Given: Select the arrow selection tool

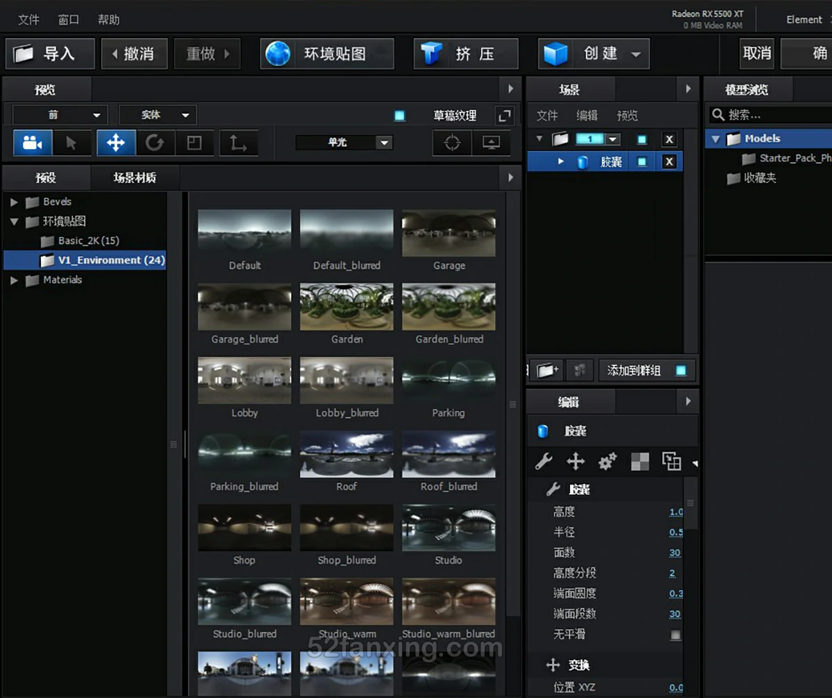Looking at the screenshot, I should (x=71, y=143).
